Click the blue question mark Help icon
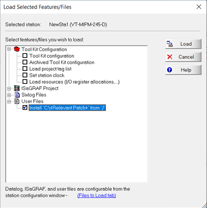Image resolution: width=207 pixels, height=208 pixels. 170,70
